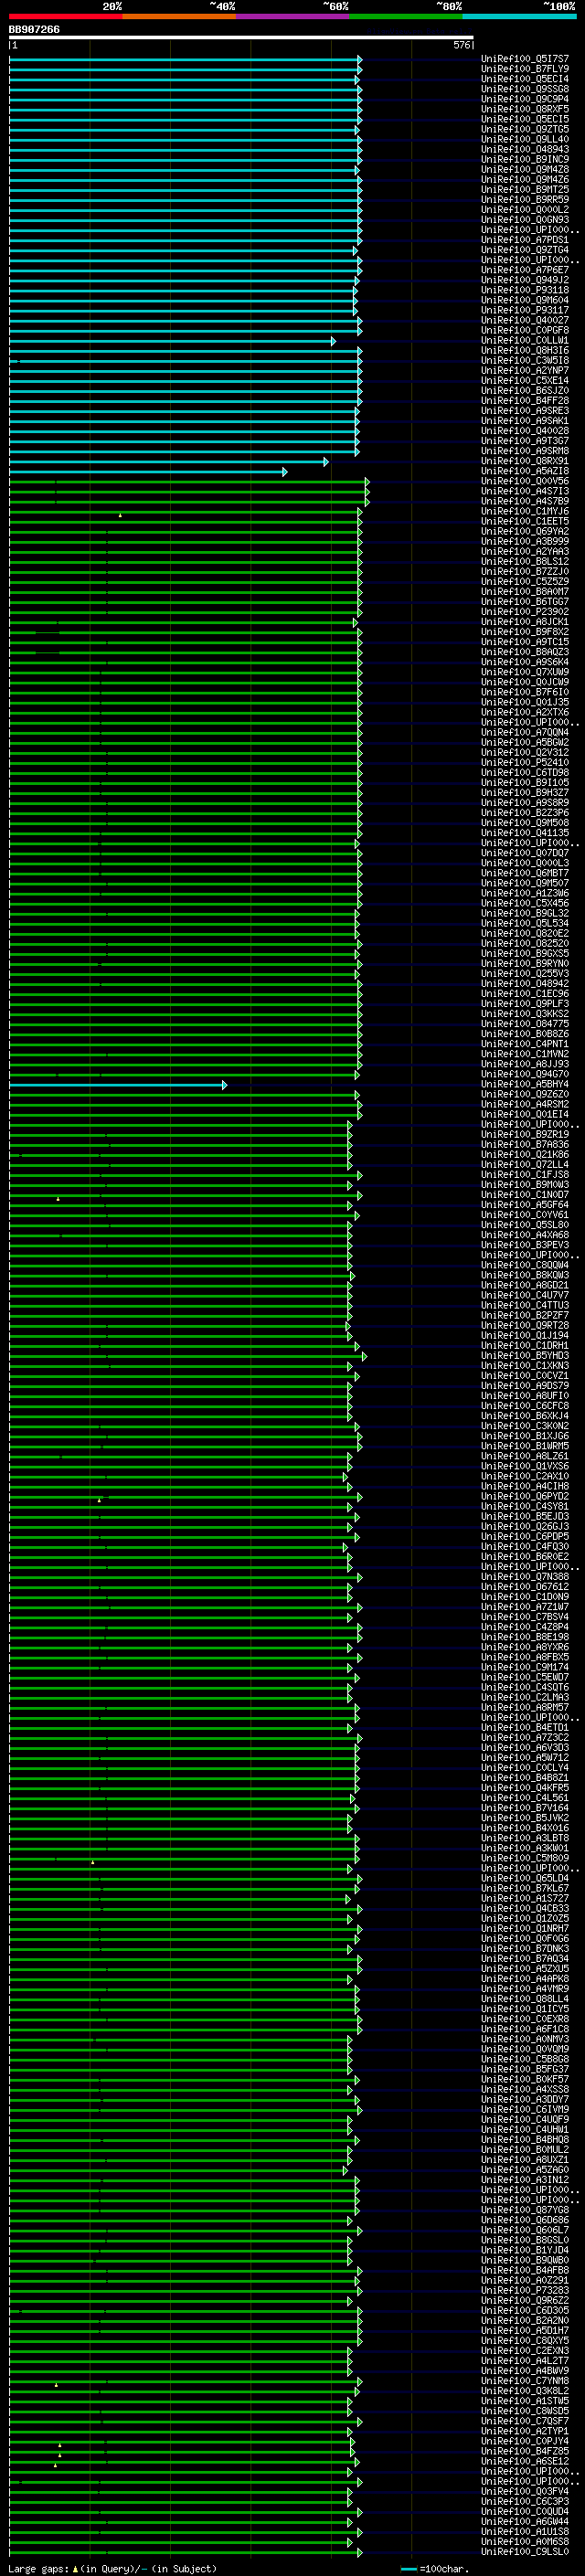This screenshot has width=585, height=2576.
Task: Select the UniRef100_Q9M4Z8 label
Action: tap(525, 169)
